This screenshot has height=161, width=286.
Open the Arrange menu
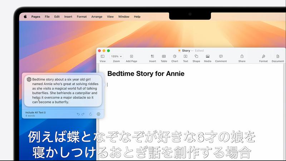pyautogui.click(x=97, y=16)
